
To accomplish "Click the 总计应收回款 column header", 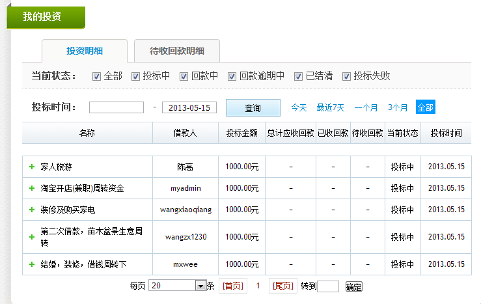I will click(290, 133).
